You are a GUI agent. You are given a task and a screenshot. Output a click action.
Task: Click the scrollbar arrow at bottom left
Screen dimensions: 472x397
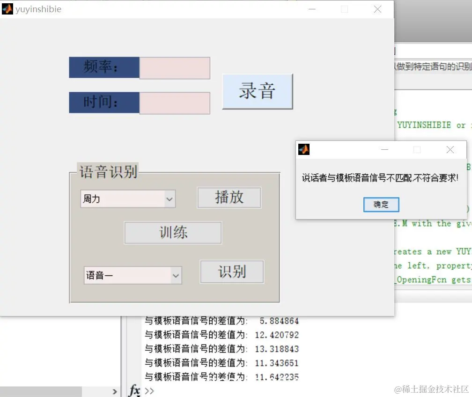(114, 391)
